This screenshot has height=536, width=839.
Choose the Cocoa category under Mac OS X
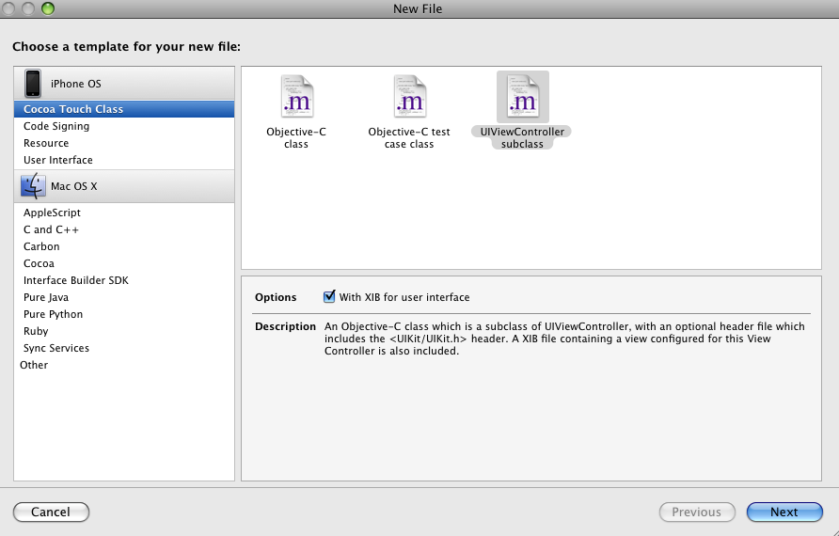click(x=124, y=263)
